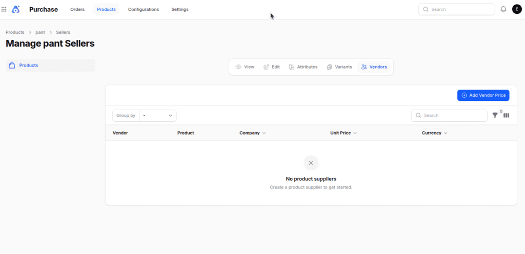The image size is (525, 254).
Task: Open the apps grid launcher icon
Action: coord(4,9)
